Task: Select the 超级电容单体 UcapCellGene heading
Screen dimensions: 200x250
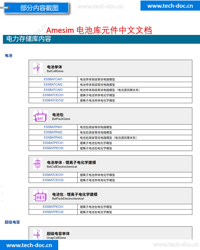Action: click(58, 235)
